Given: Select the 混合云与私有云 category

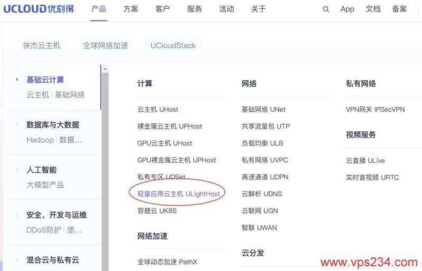Looking at the screenshot, I should tap(53, 260).
